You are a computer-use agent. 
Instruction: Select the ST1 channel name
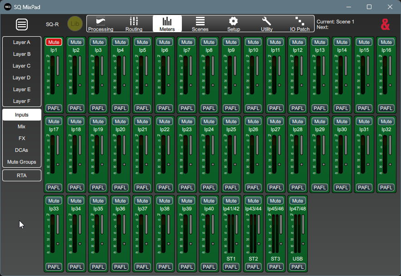pyautogui.click(x=231, y=259)
